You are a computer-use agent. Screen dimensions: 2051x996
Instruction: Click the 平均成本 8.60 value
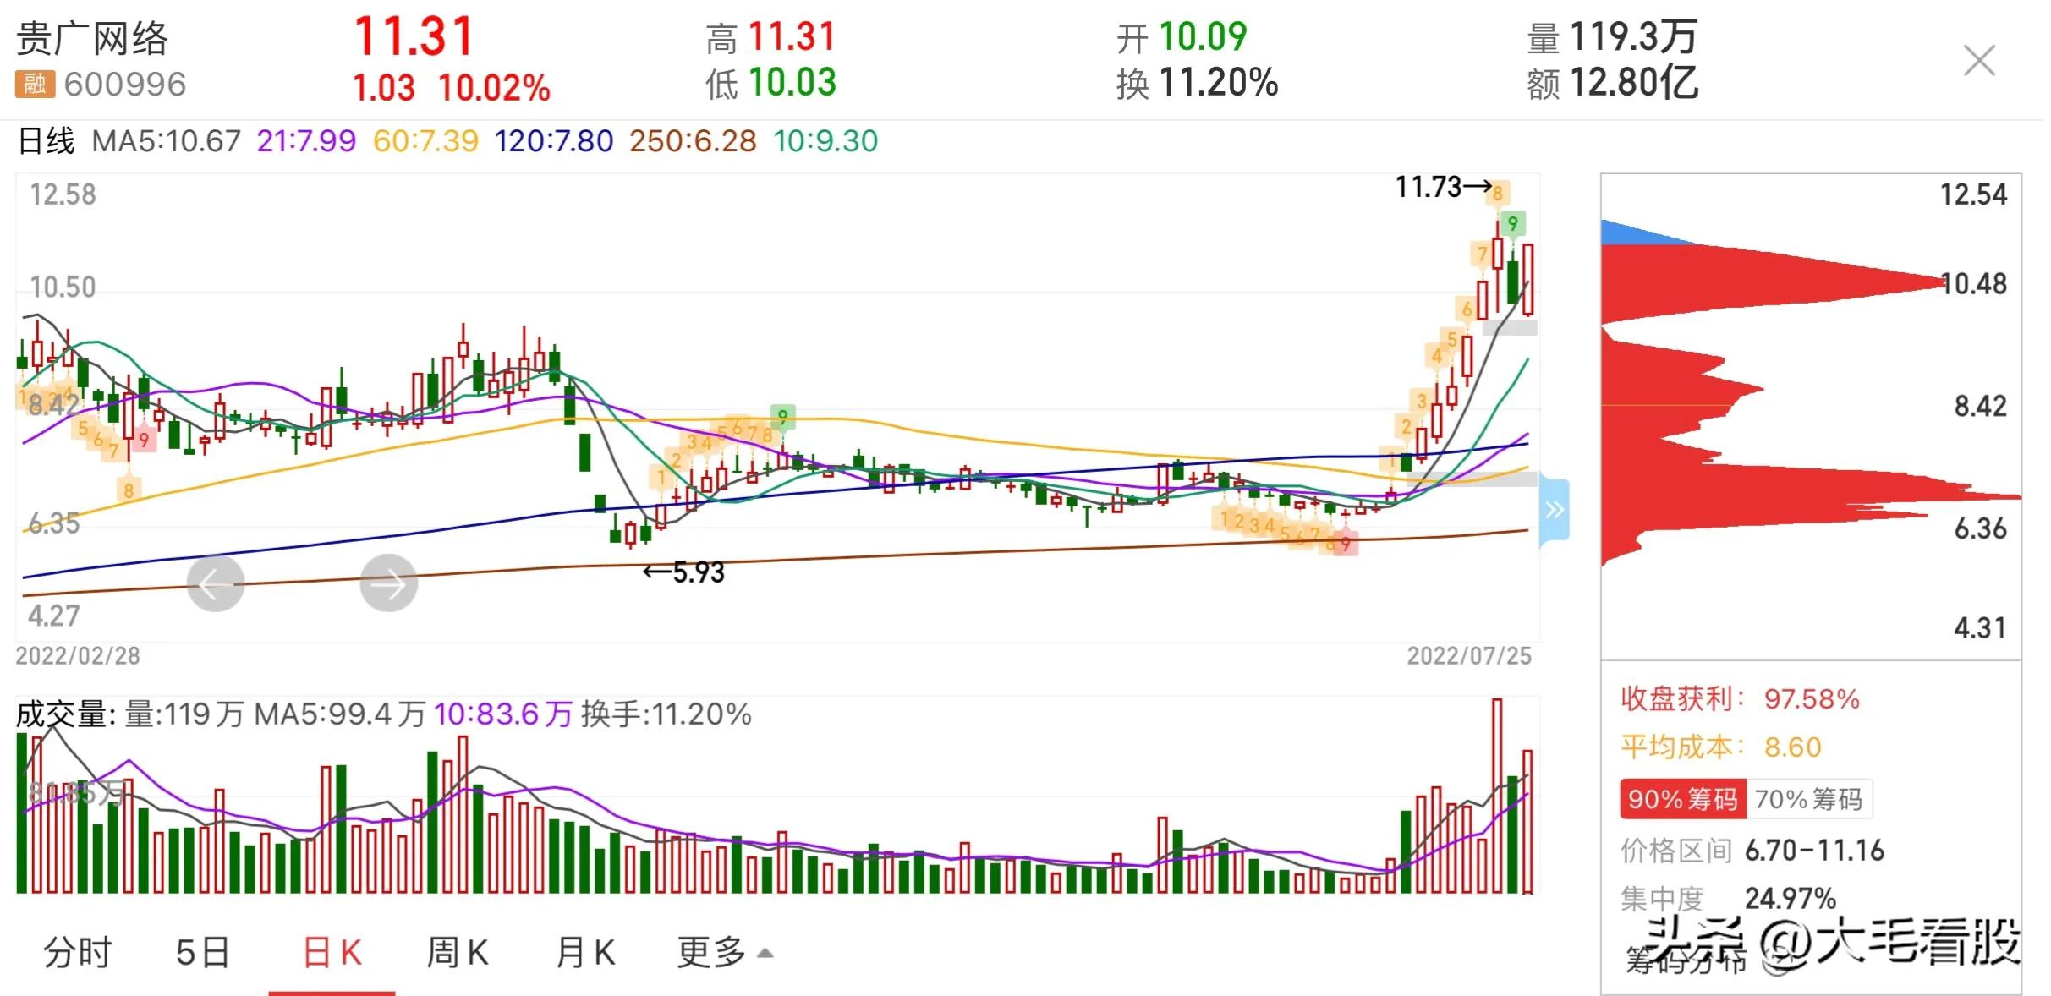[1792, 747]
